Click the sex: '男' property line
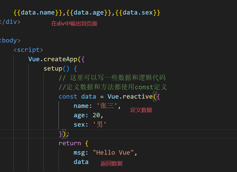Screen dimensions: 237x172 pos(90,125)
